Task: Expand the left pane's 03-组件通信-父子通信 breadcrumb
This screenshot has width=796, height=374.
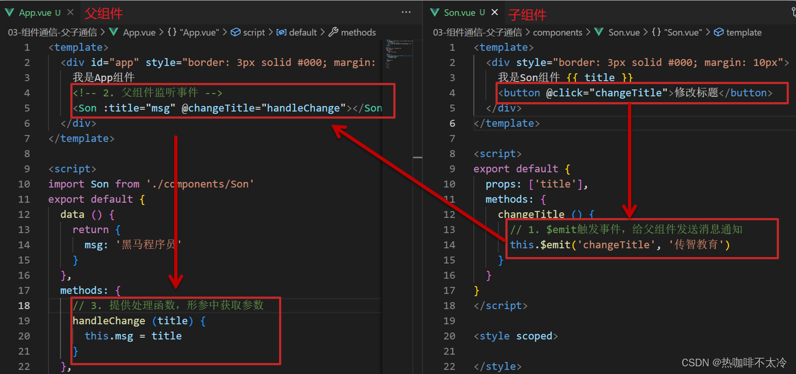Action: 52,32
